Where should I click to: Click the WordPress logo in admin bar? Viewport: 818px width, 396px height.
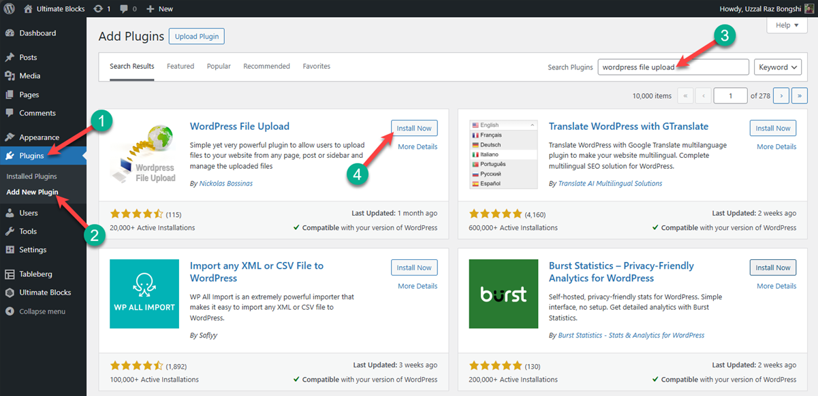9,9
